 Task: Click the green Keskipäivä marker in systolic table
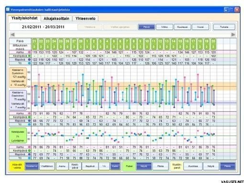tap(29, 56)
